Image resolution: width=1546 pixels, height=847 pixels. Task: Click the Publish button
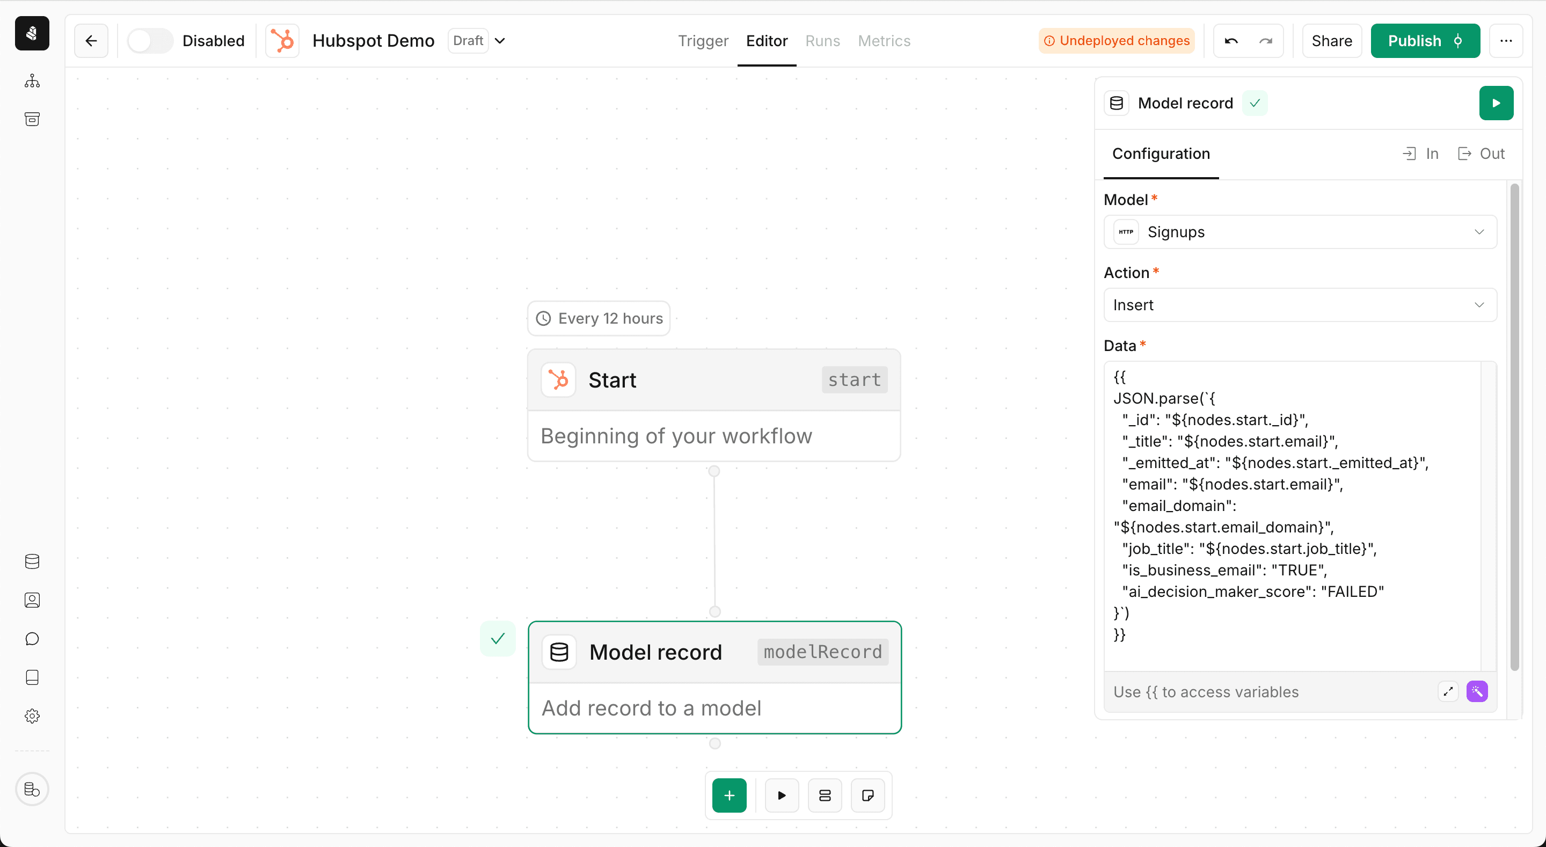point(1425,41)
